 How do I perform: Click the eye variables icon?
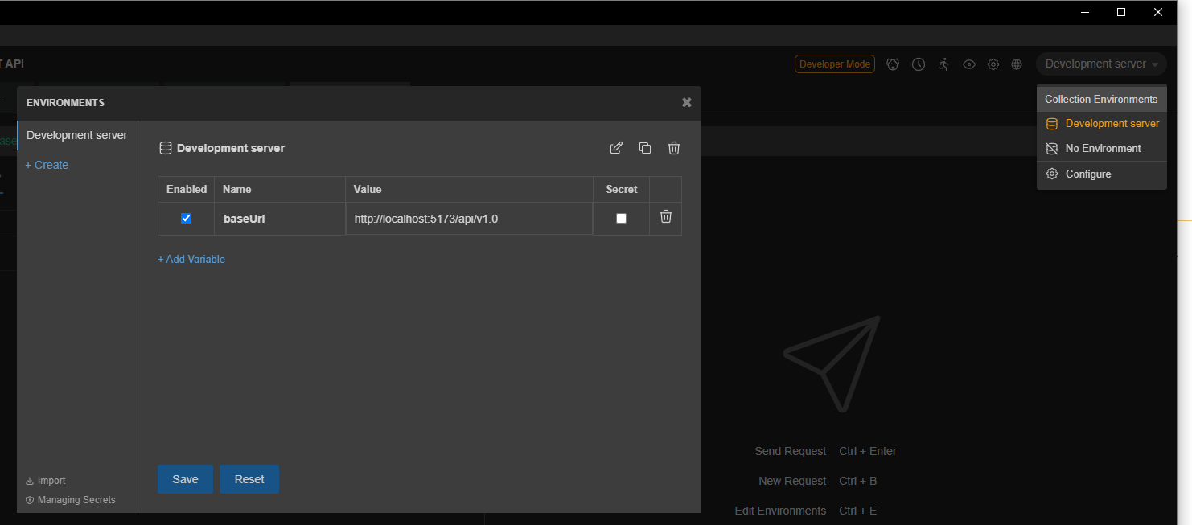969,64
